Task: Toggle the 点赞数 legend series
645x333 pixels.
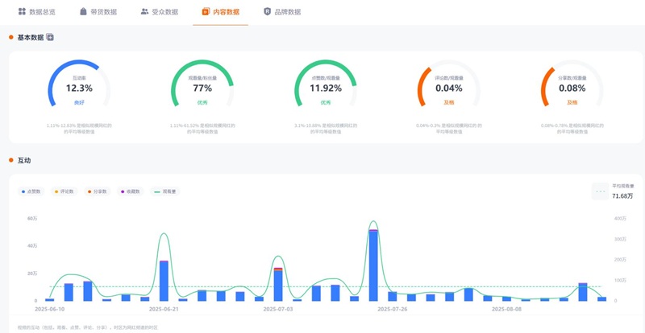Action: click(x=31, y=191)
